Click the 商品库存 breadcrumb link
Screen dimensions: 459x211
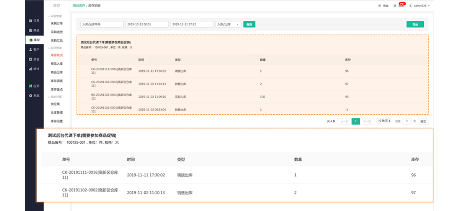tap(80, 6)
